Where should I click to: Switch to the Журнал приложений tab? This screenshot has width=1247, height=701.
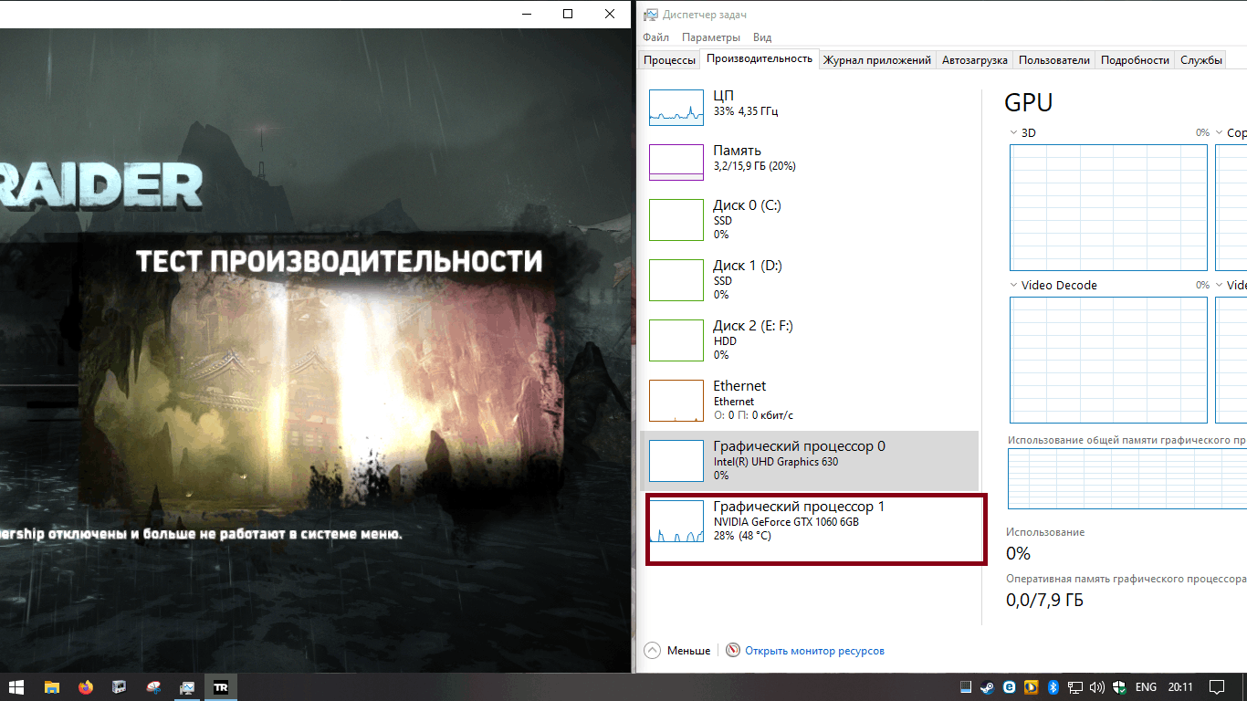click(877, 60)
